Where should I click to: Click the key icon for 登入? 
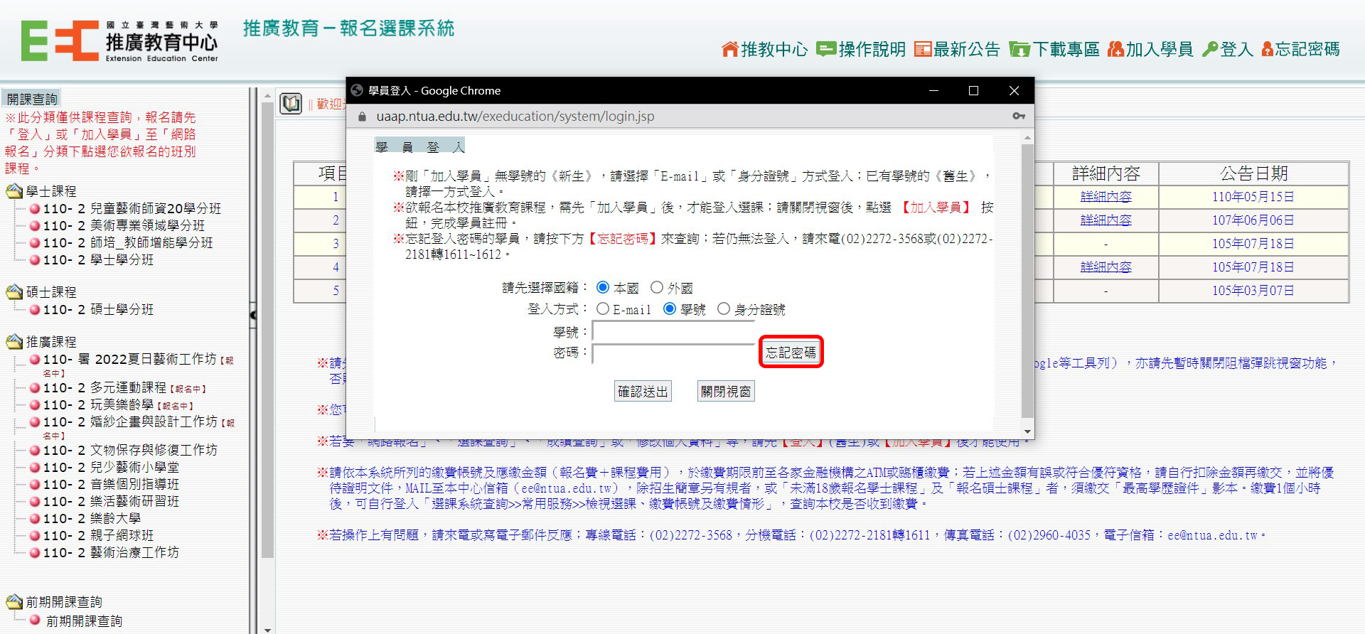coord(1210,49)
